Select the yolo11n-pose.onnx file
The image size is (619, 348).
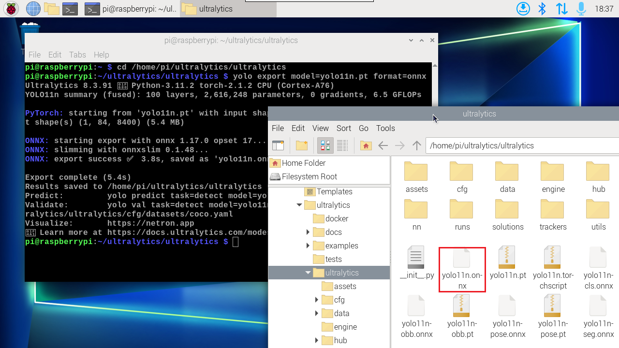[507, 317]
